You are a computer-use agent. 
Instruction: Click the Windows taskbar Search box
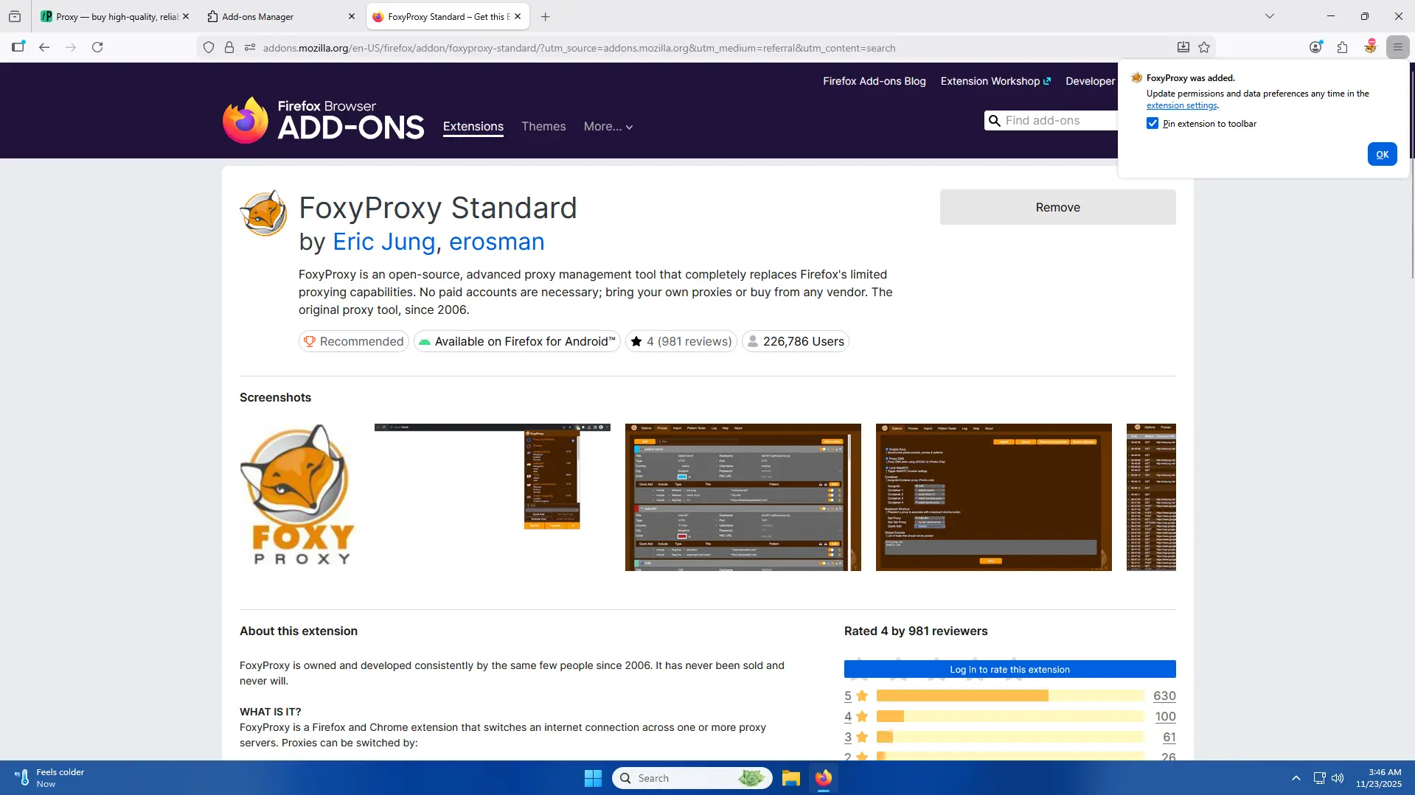point(692,778)
